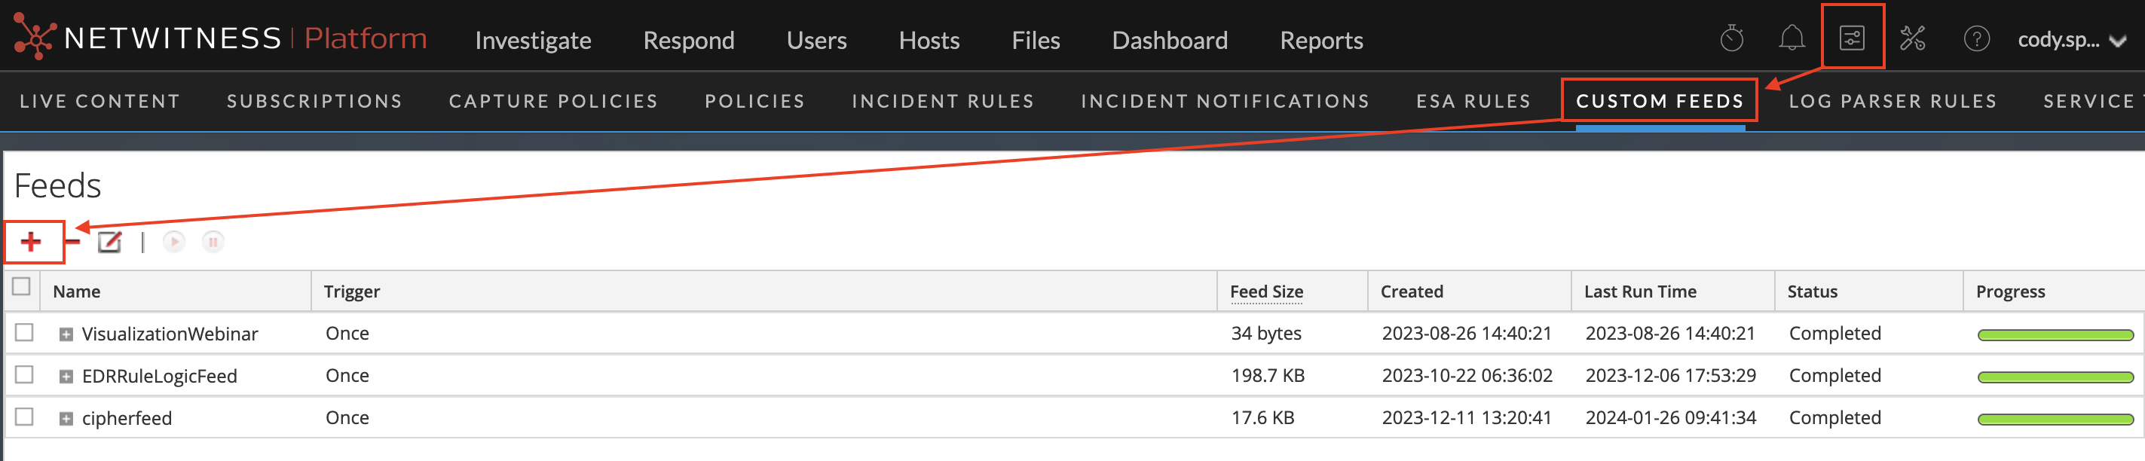Add a new feed with plus icon
The height and width of the screenshot is (461, 2145).
click(31, 242)
